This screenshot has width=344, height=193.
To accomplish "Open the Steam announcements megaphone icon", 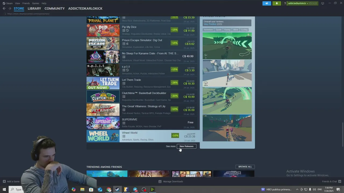I will point(267,3).
